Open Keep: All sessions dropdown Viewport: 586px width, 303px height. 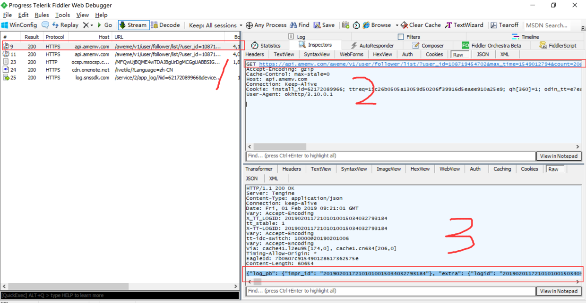coord(215,25)
